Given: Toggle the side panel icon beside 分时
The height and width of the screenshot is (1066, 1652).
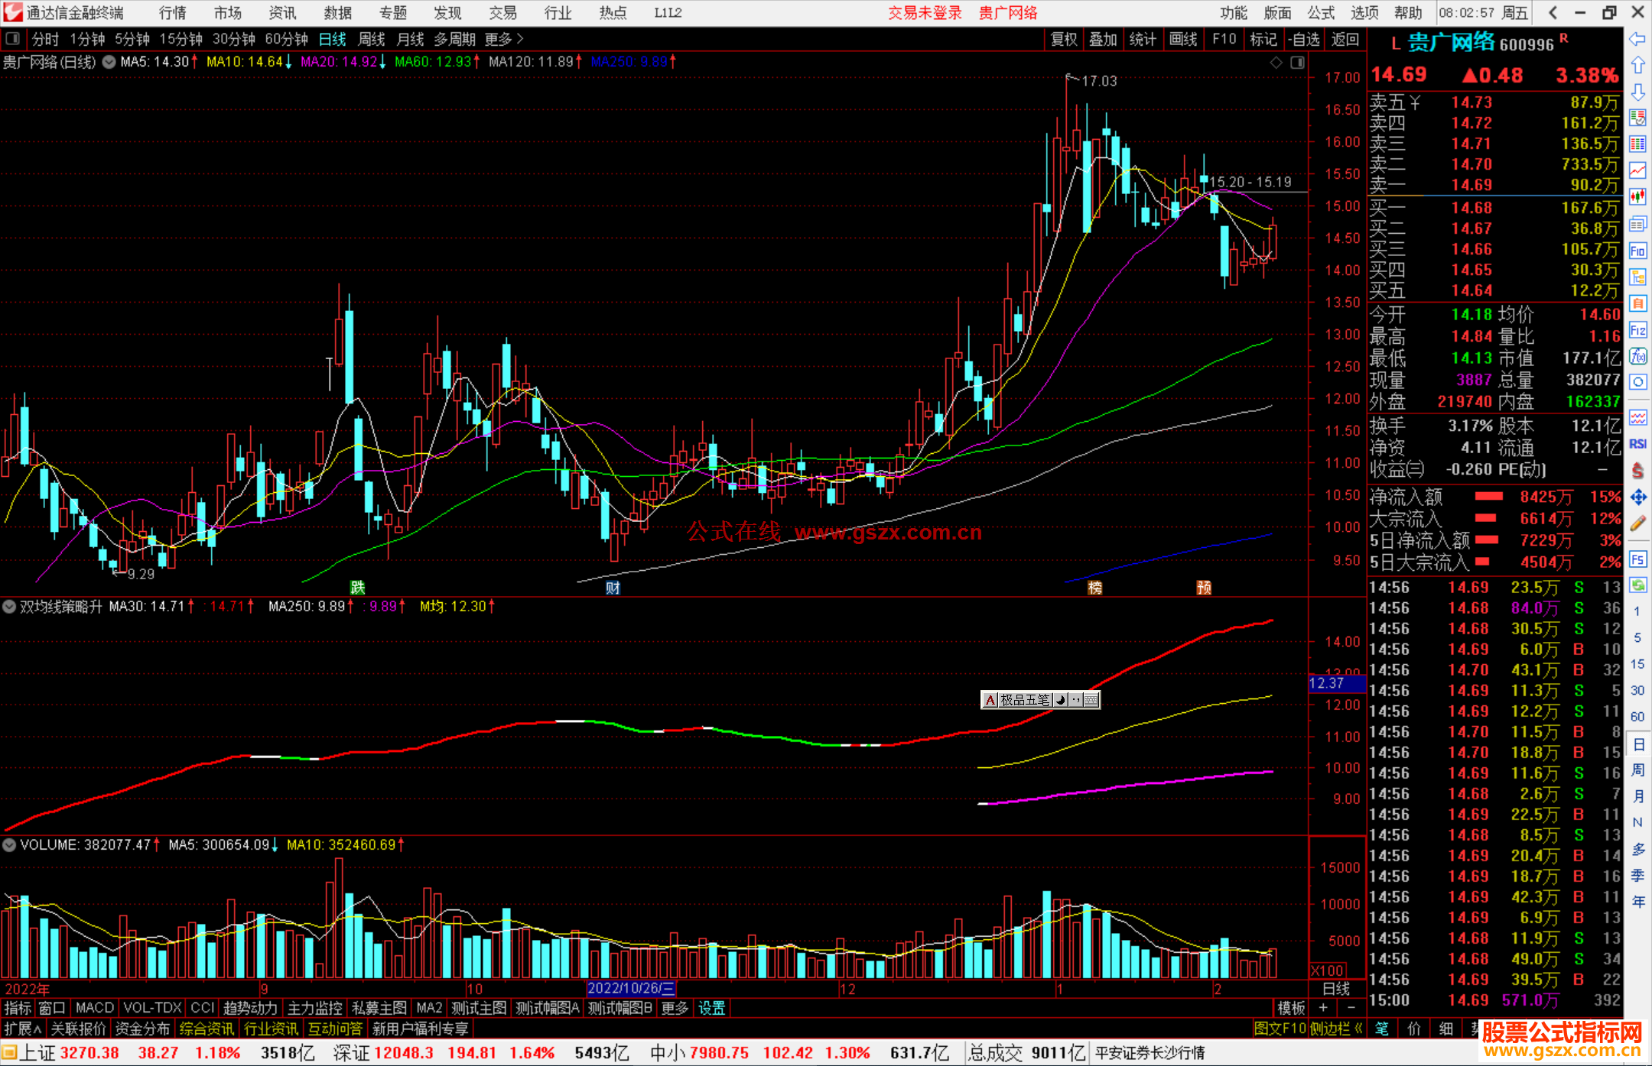Looking at the screenshot, I should click(13, 39).
